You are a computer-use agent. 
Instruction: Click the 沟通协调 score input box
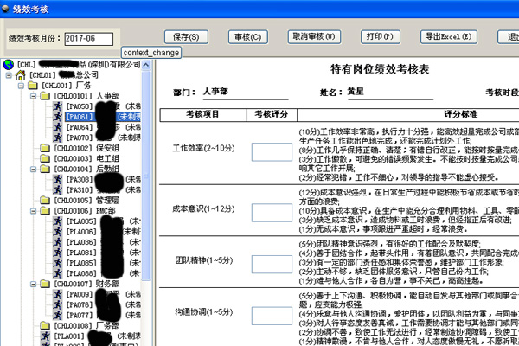(272, 316)
